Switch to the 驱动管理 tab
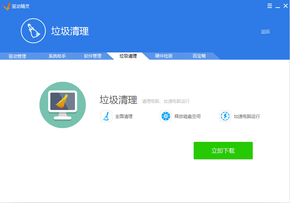 click(17, 56)
